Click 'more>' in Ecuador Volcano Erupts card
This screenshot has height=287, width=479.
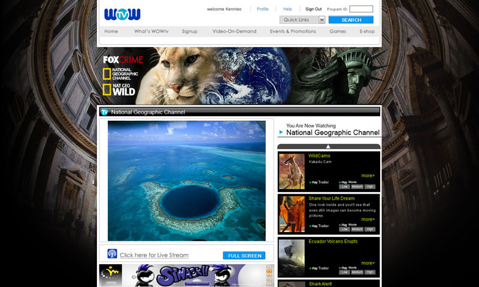click(x=368, y=263)
